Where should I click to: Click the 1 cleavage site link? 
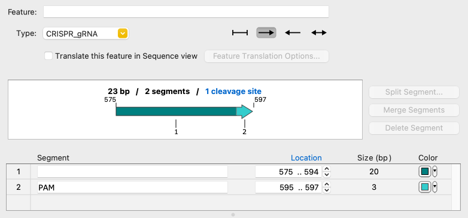point(233,92)
